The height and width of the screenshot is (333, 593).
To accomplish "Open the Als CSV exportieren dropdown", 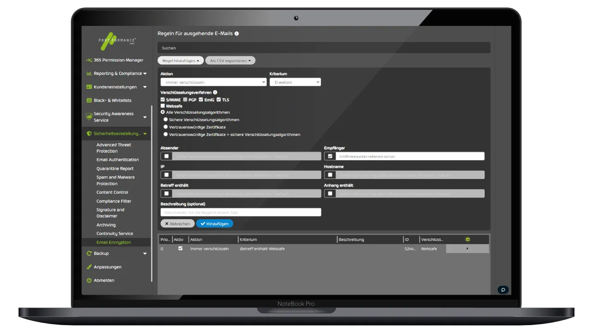I will click(x=230, y=61).
